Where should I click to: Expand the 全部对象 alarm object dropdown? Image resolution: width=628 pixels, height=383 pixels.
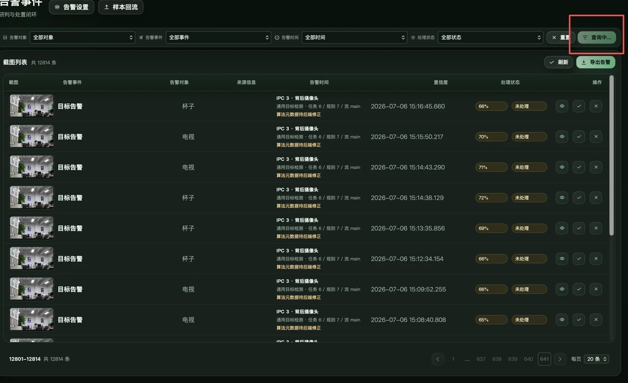point(82,37)
